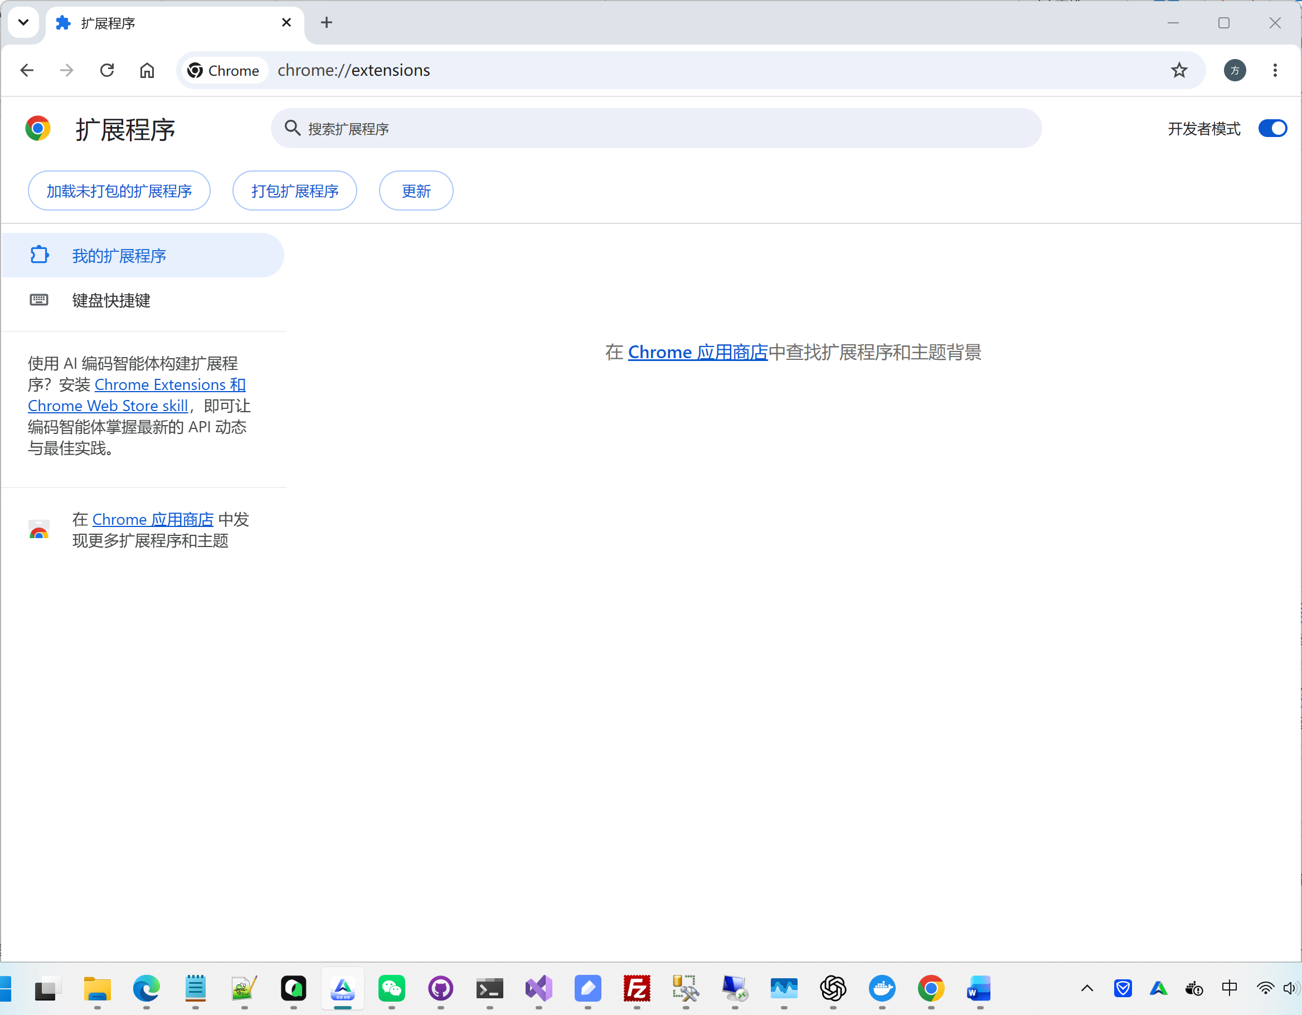Open the Notepad taskbar icon
The image size is (1302, 1015).
195,989
